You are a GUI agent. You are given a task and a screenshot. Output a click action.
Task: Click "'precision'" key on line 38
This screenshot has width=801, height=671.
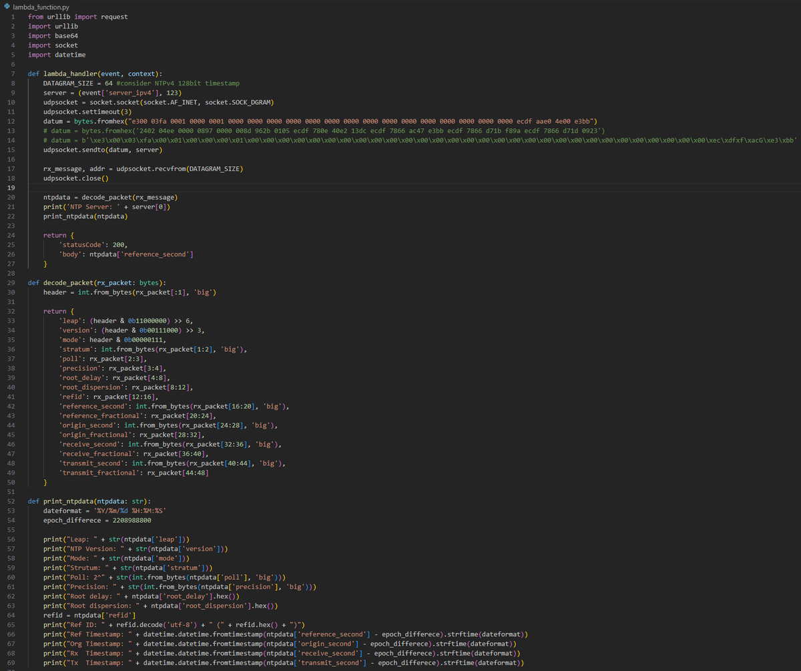pos(79,368)
